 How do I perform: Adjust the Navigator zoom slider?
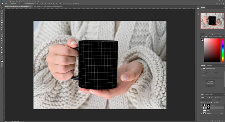[213, 34]
